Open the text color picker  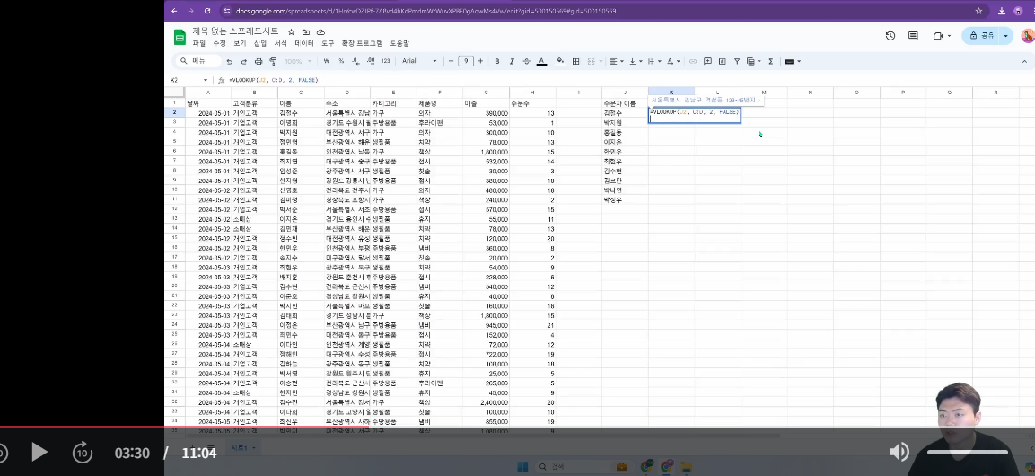pyautogui.click(x=541, y=61)
